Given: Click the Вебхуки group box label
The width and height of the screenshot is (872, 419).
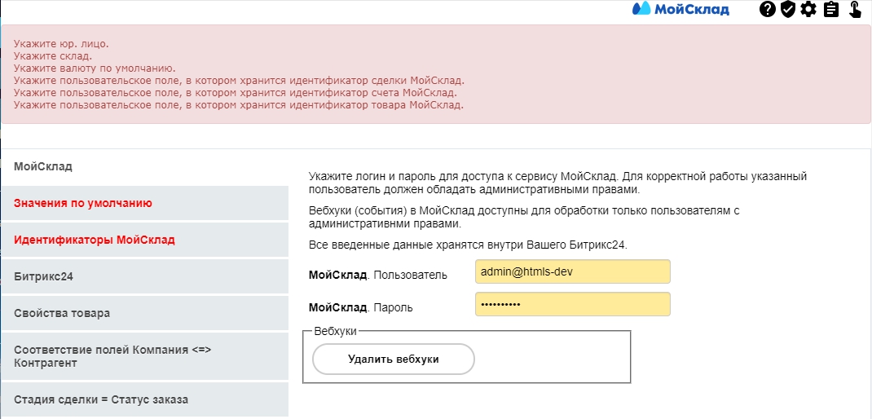Looking at the screenshot, I should (x=336, y=331).
